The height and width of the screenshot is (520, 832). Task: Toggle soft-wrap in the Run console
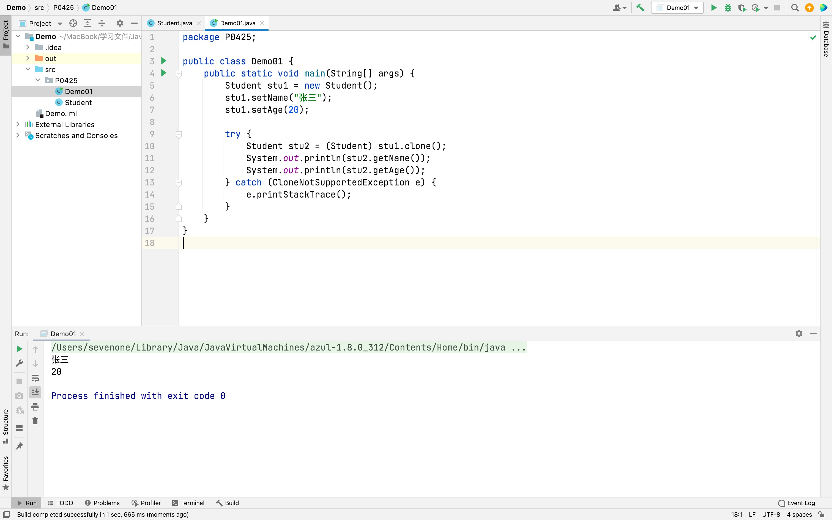(35, 378)
